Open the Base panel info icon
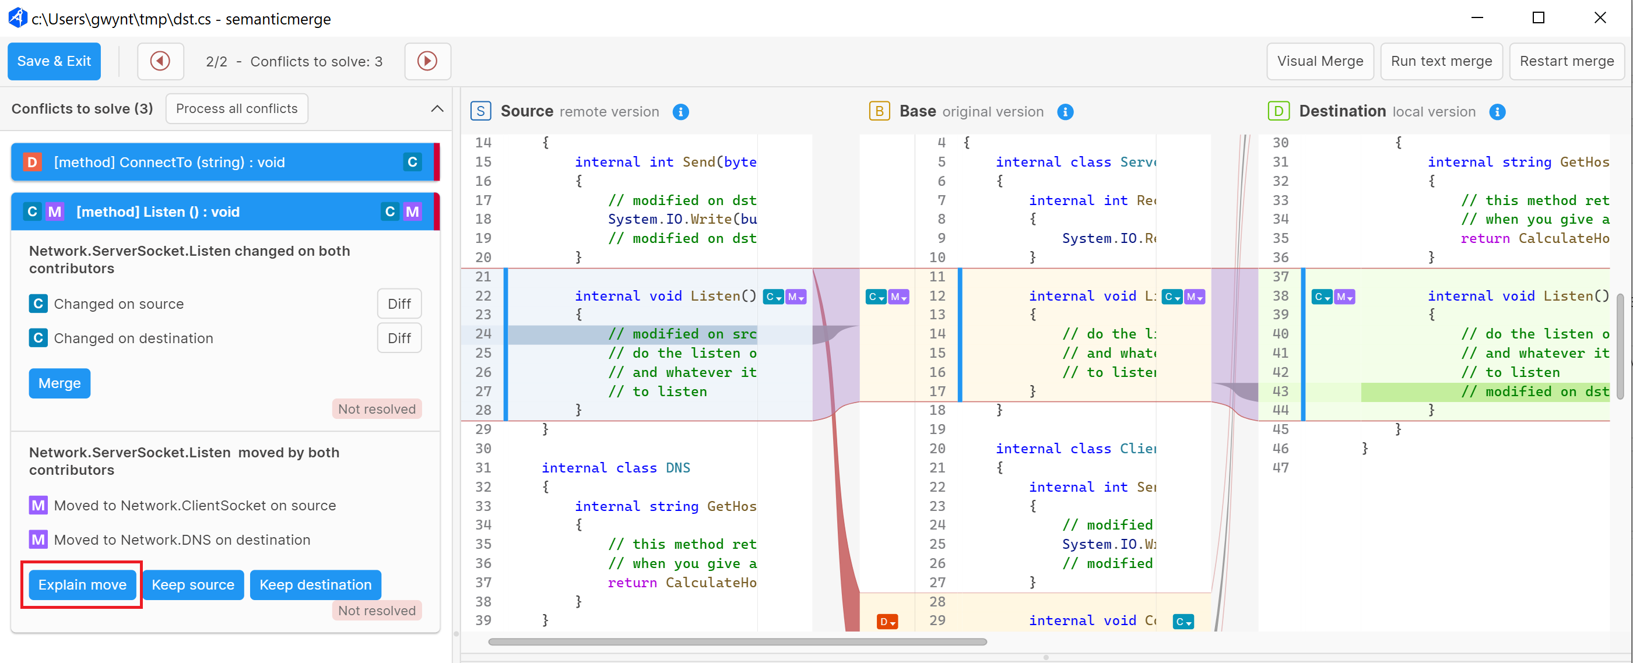1633x663 pixels. pos(1066,111)
